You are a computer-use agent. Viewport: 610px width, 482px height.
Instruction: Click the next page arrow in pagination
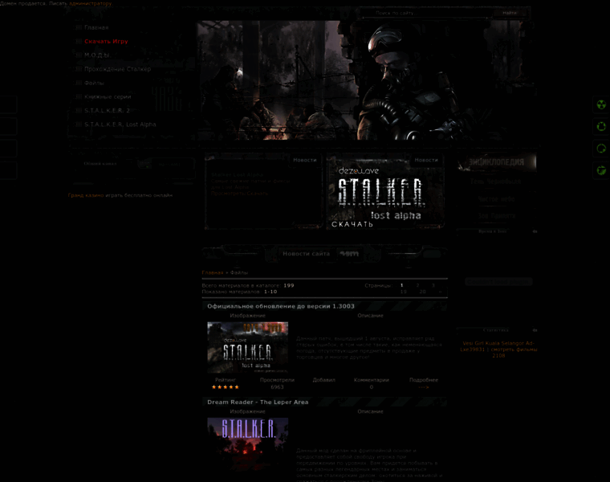pyautogui.click(x=441, y=292)
